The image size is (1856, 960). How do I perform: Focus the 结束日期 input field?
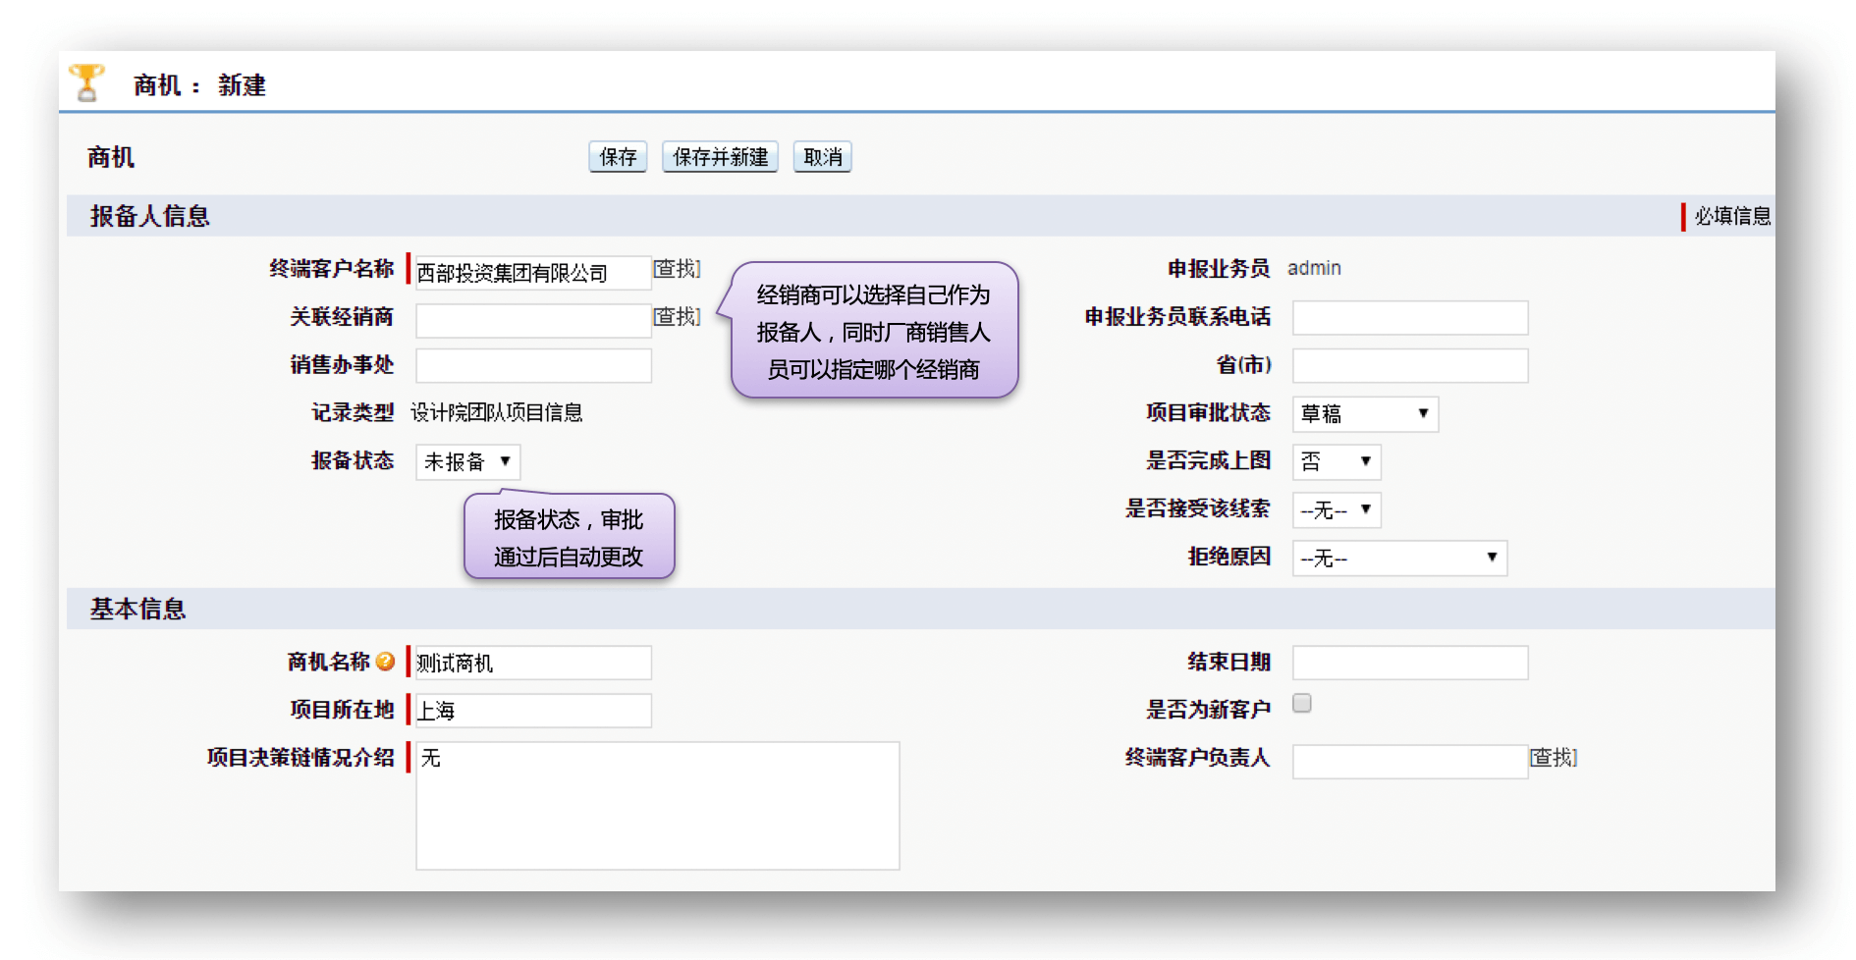click(x=1410, y=663)
